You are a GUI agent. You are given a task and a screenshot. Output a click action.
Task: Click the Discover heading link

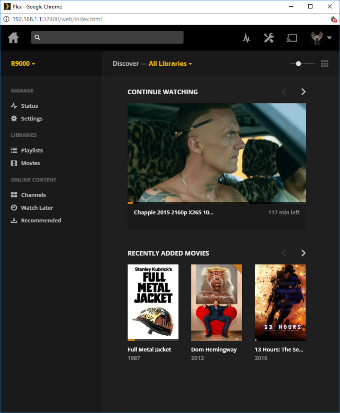(x=126, y=64)
